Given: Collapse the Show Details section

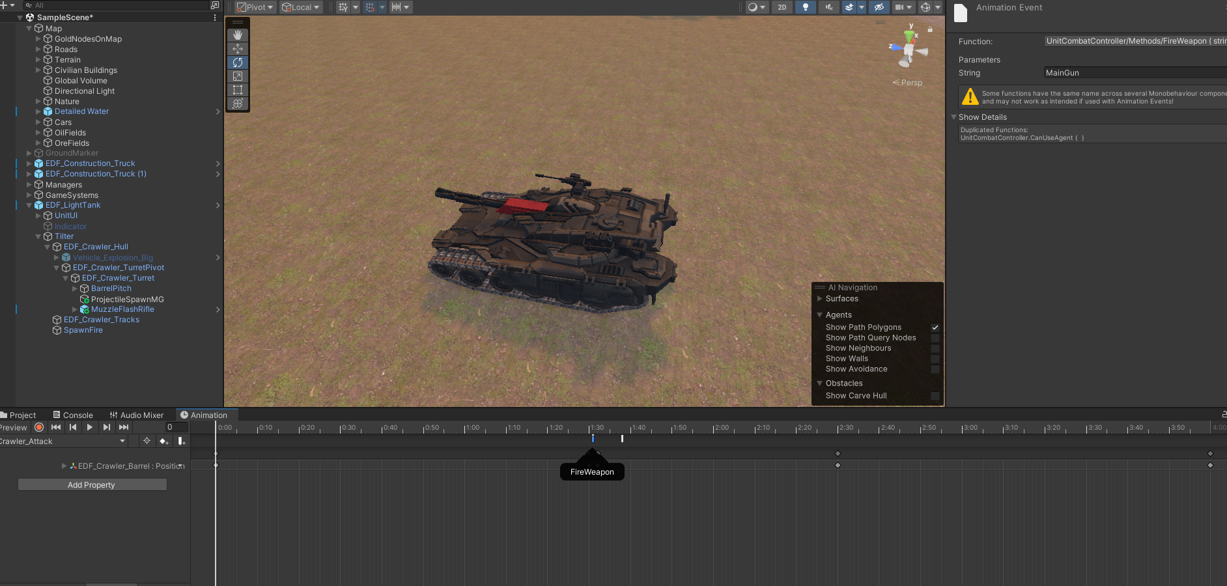Looking at the screenshot, I should pos(953,117).
